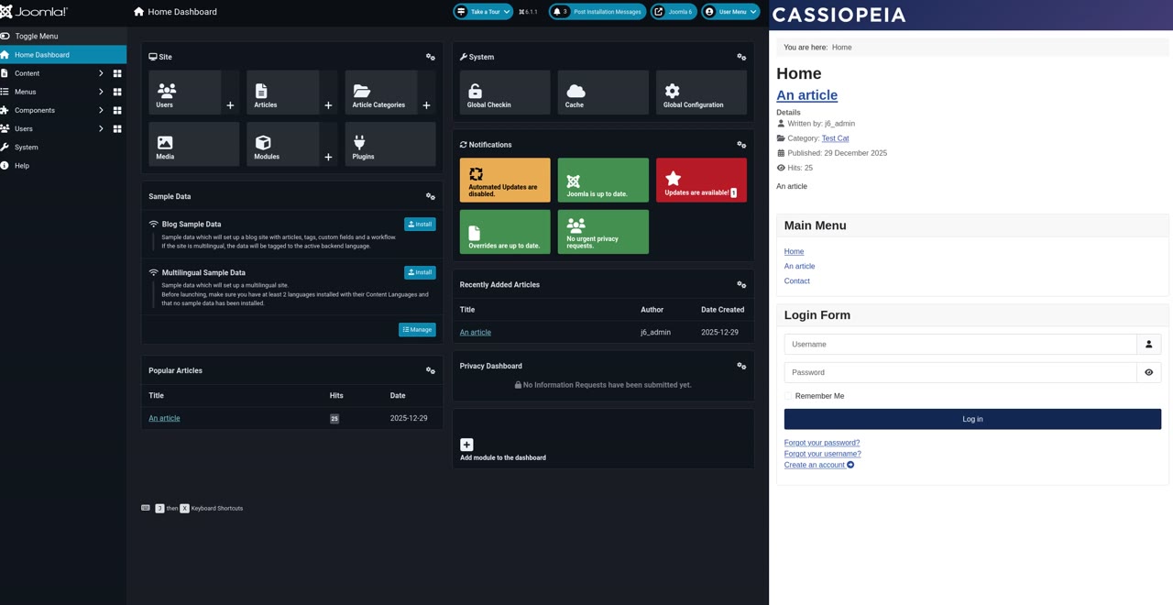This screenshot has width=1173, height=605.
Task: Open Popular Articles module settings gear
Action: point(431,370)
